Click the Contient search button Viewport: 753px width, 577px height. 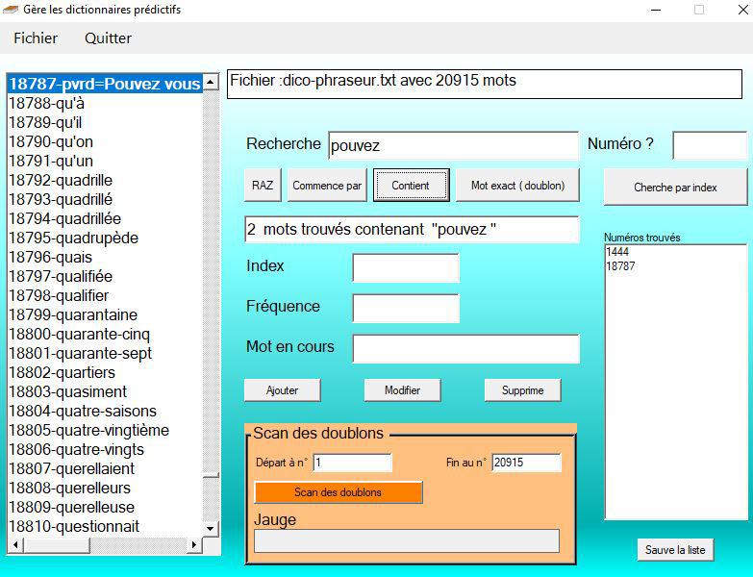[x=411, y=186]
